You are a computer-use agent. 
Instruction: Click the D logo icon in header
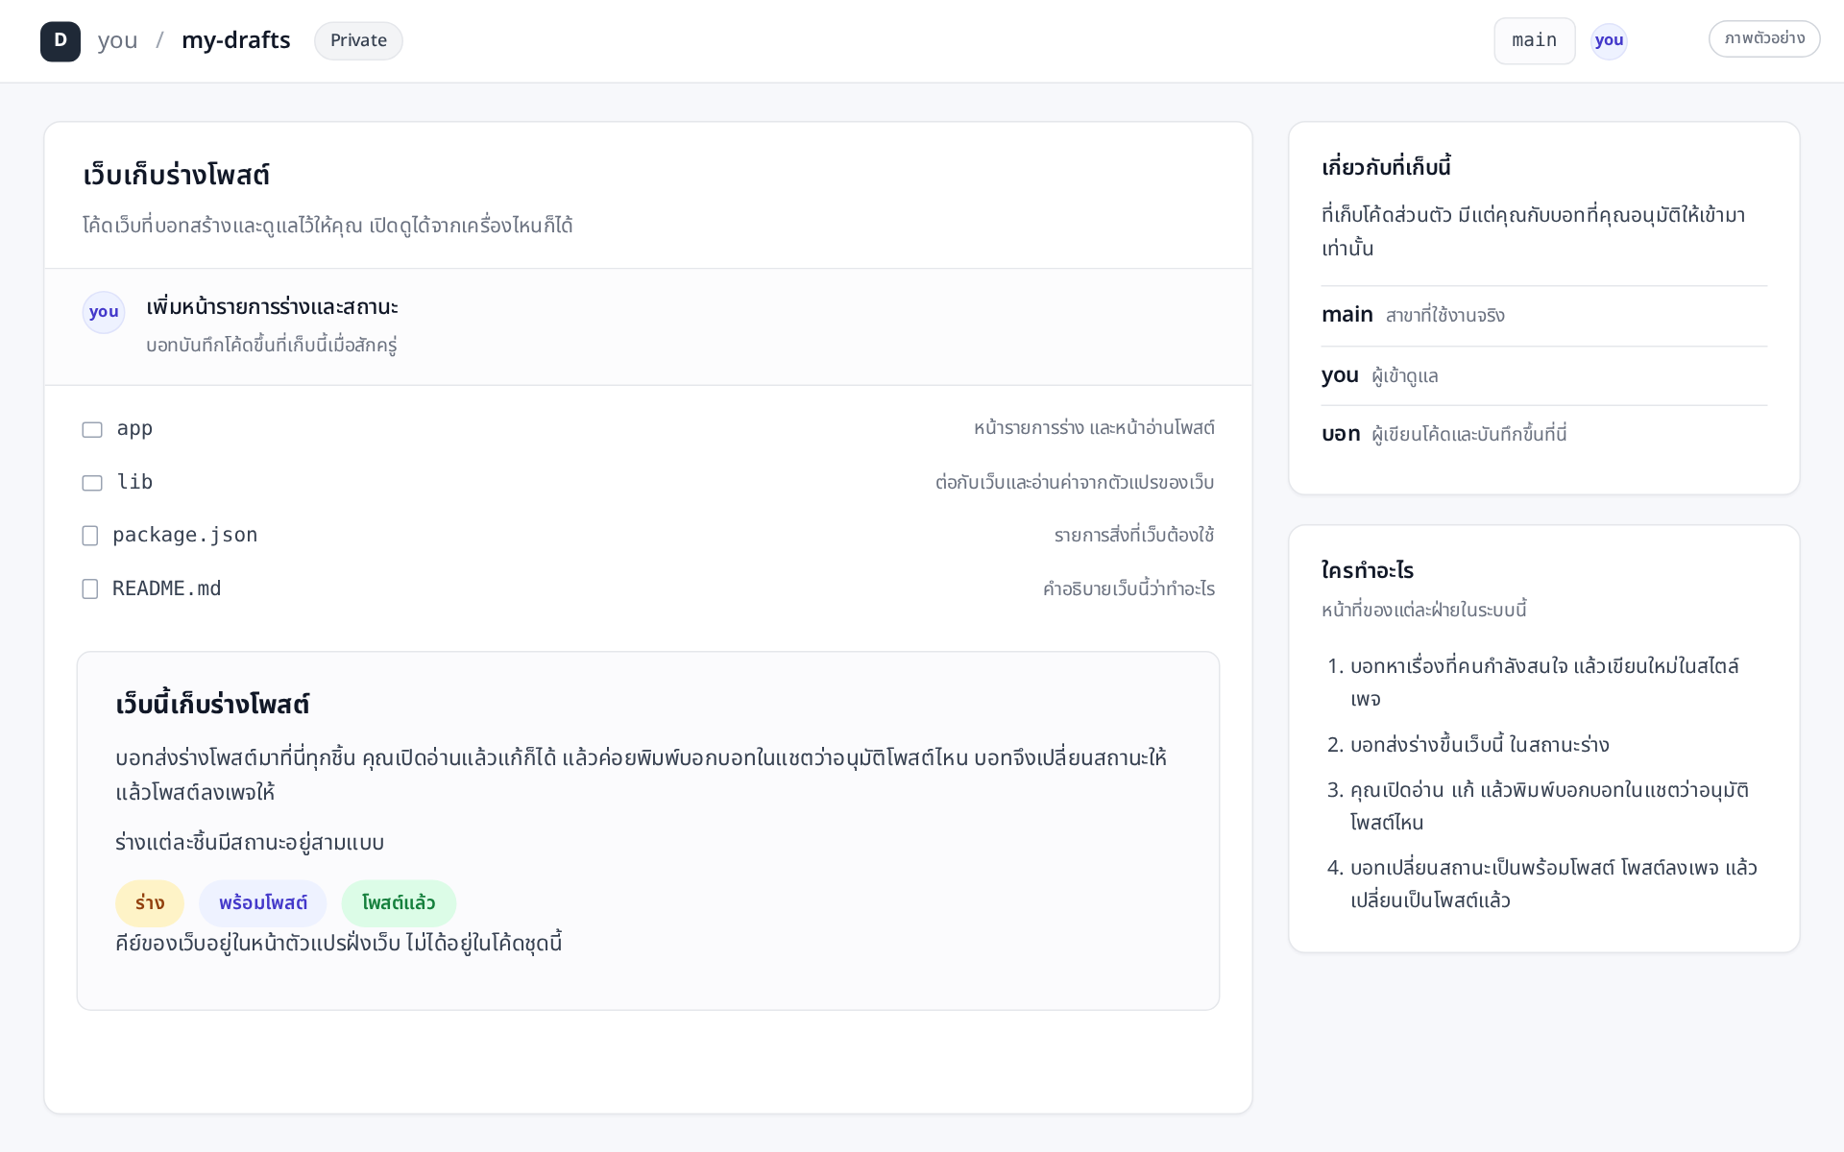pos(61,41)
